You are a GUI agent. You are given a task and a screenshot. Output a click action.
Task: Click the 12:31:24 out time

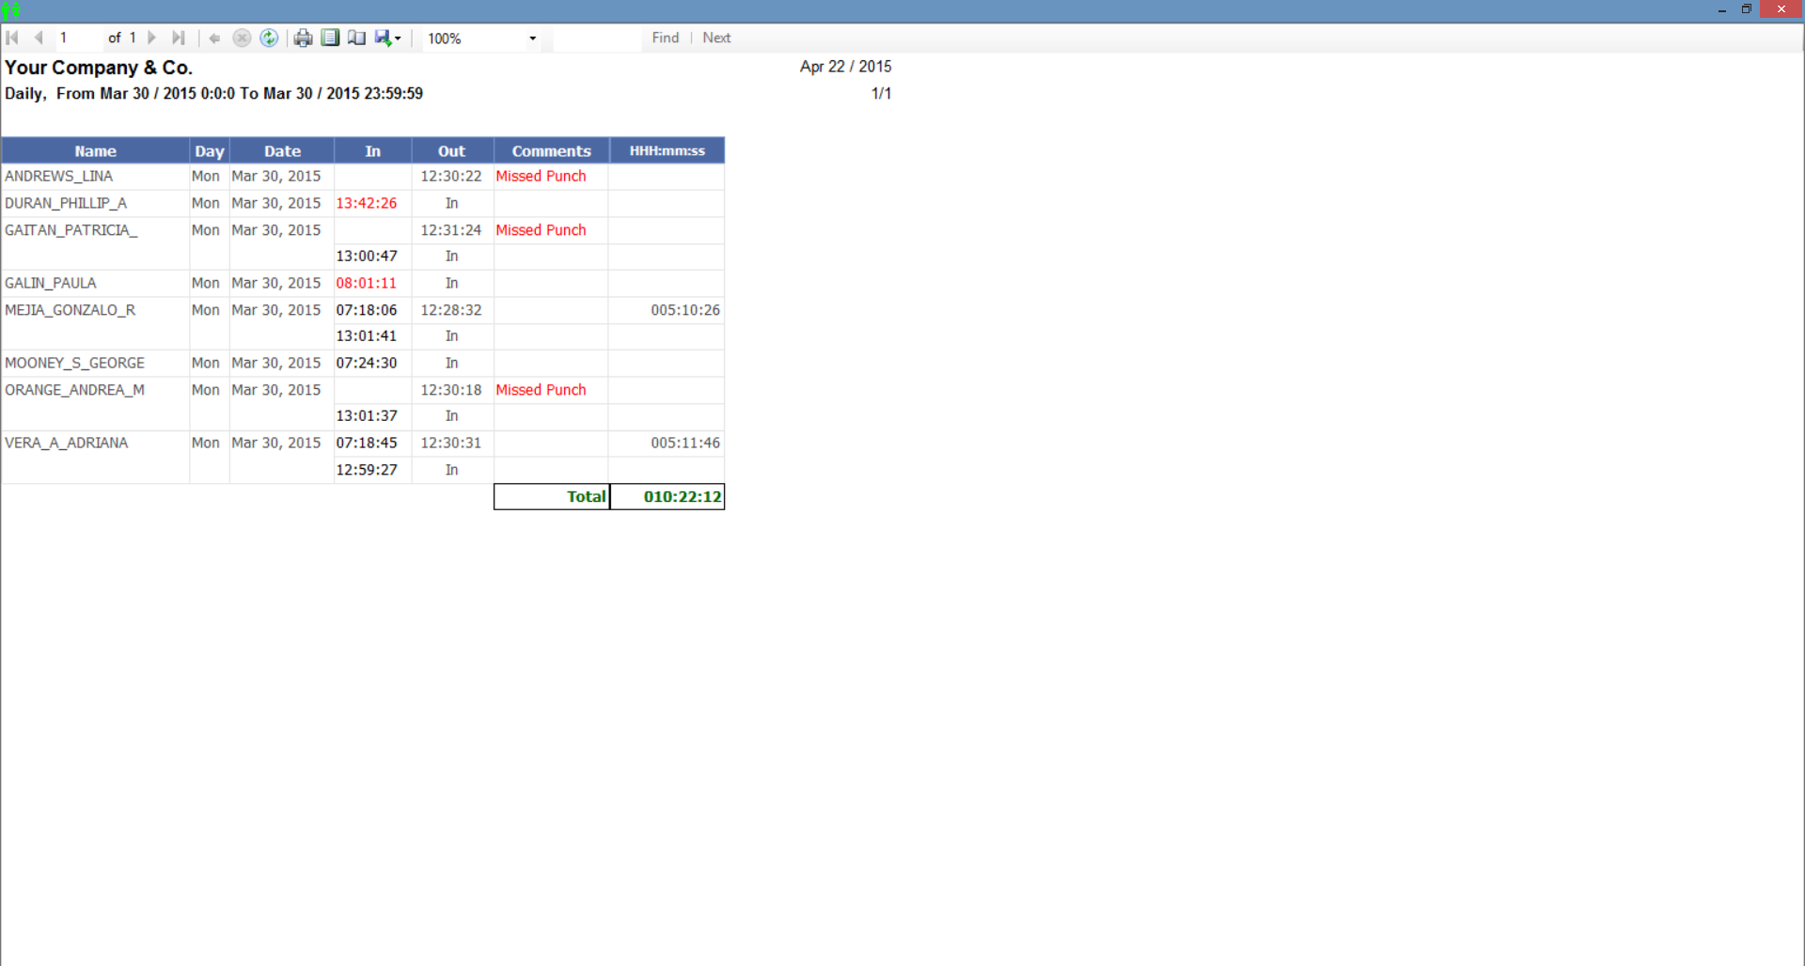pos(451,230)
